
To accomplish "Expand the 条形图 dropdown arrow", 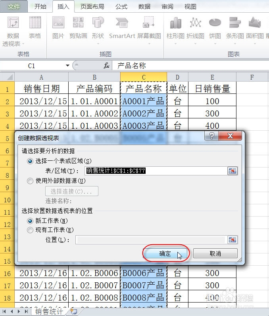I will 235,44.
